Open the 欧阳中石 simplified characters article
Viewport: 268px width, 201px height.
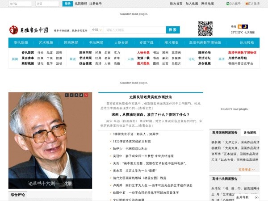click(x=146, y=193)
